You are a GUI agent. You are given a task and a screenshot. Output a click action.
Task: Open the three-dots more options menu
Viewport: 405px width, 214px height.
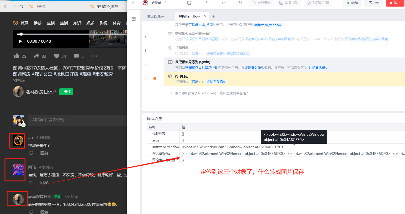[94, 56]
